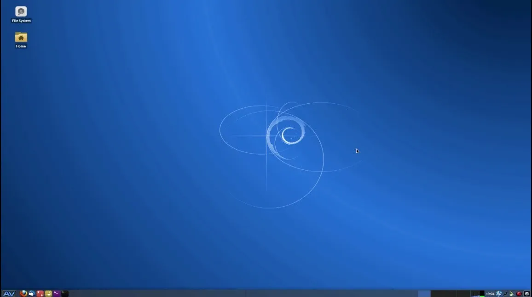532x297 pixels.
Task: Open the paintbrush tray icon
Action: pyautogui.click(x=511, y=293)
